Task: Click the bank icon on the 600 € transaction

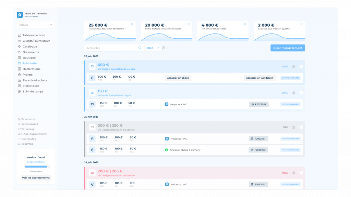Action: pos(293,67)
